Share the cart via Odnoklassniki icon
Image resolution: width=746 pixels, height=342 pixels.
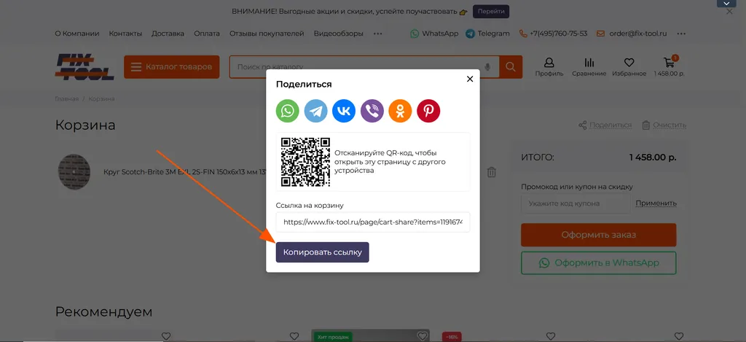click(x=400, y=111)
